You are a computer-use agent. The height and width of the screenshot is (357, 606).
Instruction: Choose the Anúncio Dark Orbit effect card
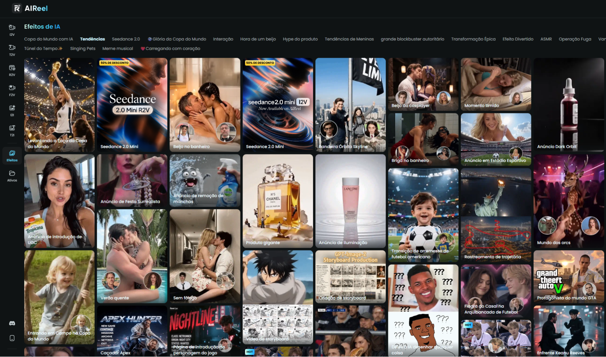[569, 105]
